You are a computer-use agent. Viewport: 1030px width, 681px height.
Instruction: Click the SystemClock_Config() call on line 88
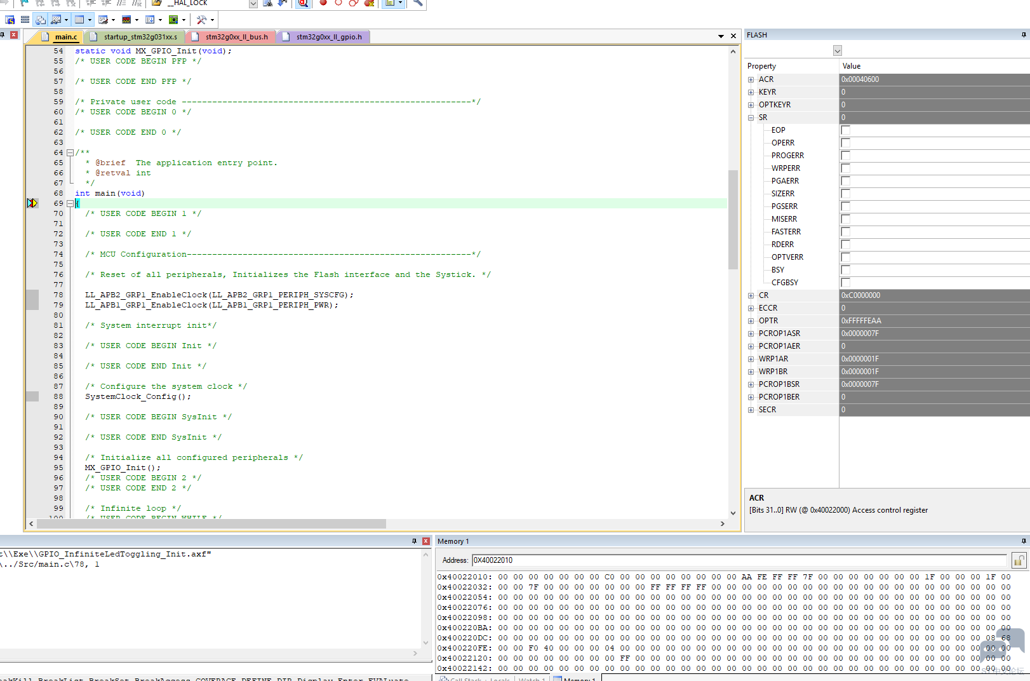click(x=138, y=396)
